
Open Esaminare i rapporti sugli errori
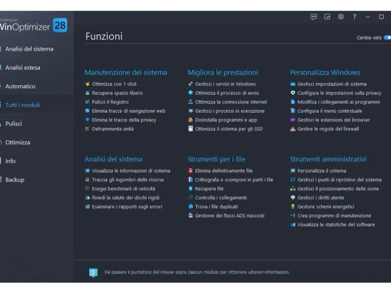pyautogui.click(x=126, y=207)
